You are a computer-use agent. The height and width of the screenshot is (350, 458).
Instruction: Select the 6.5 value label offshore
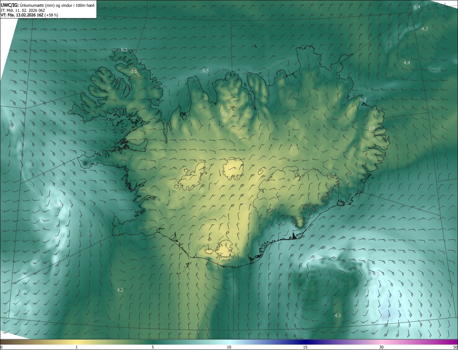(x=206, y=71)
